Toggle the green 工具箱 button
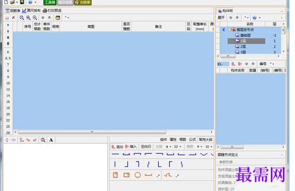Viewport: 295px width, 191px height. click(x=50, y=3)
